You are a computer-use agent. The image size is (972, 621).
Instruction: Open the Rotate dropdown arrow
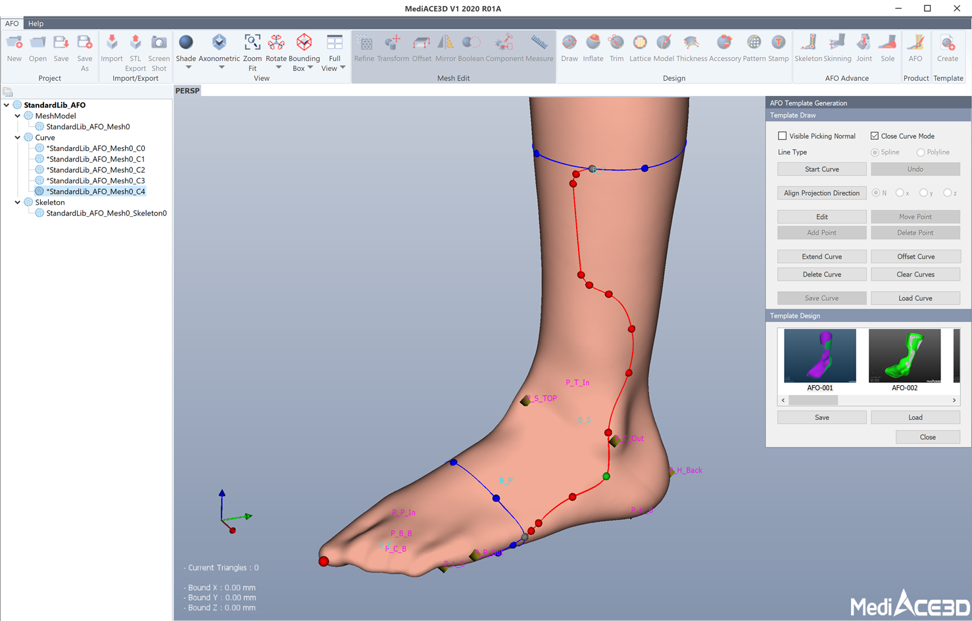(x=279, y=67)
